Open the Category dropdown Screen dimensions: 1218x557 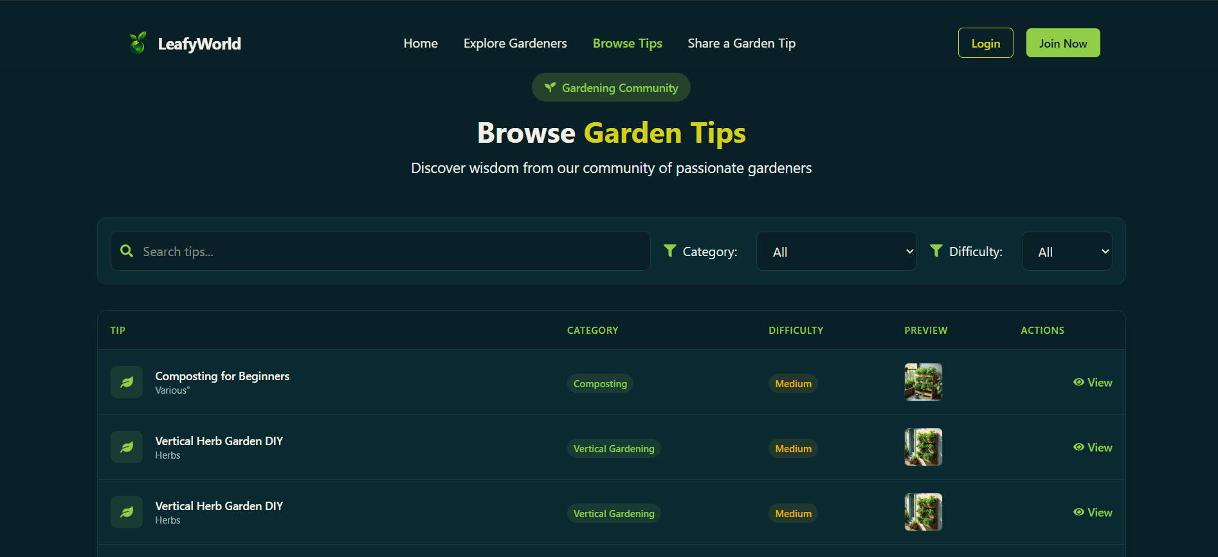coord(836,251)
